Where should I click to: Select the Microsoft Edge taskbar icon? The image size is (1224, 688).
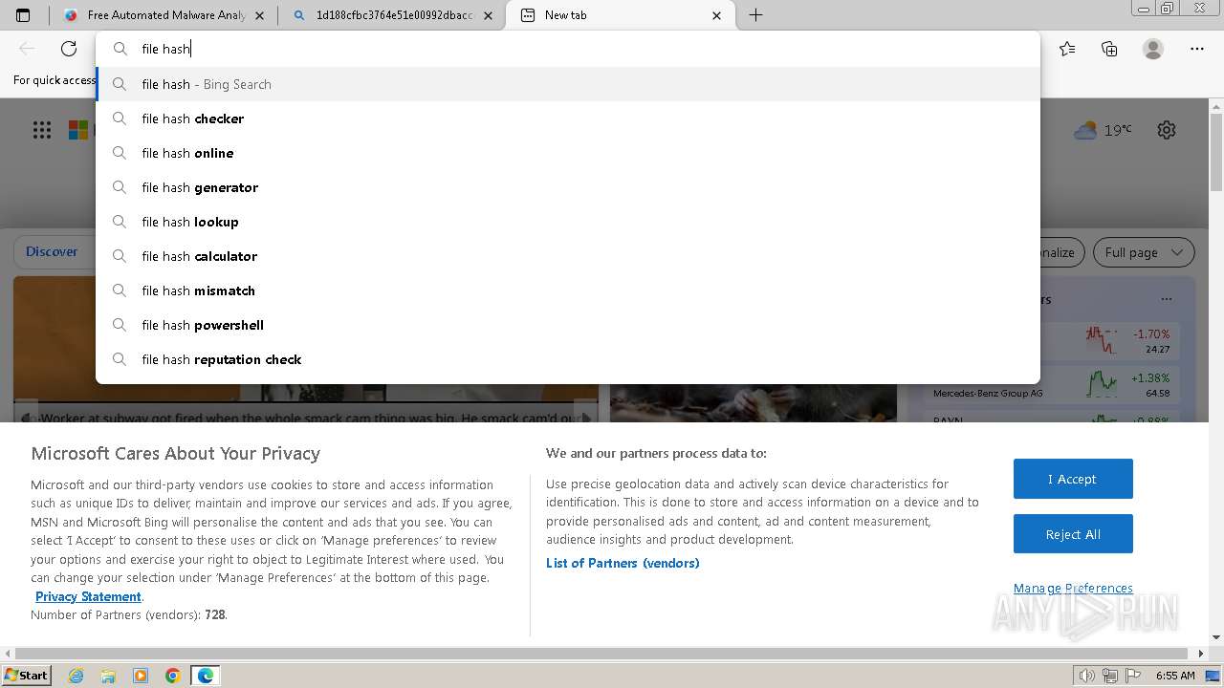pos(206,676)
